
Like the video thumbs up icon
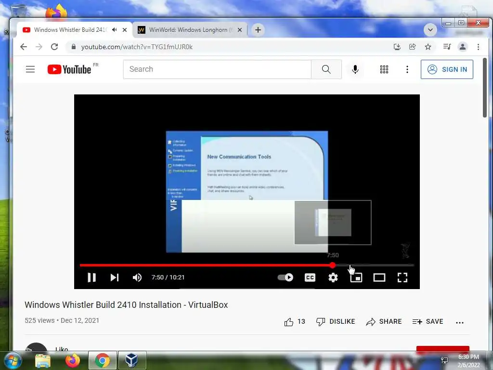289,321
